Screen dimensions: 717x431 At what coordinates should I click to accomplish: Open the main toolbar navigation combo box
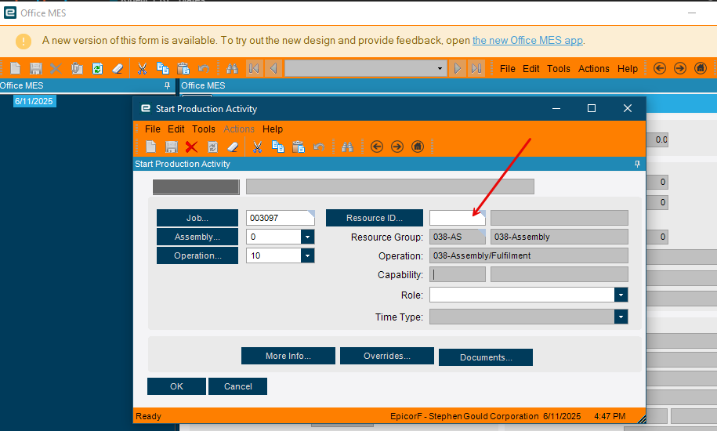click(x=365, y=68)
